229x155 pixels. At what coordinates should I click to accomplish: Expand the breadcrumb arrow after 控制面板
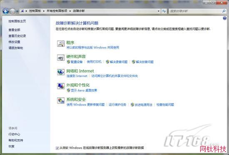pyautogui.click(x=44, y=11)
